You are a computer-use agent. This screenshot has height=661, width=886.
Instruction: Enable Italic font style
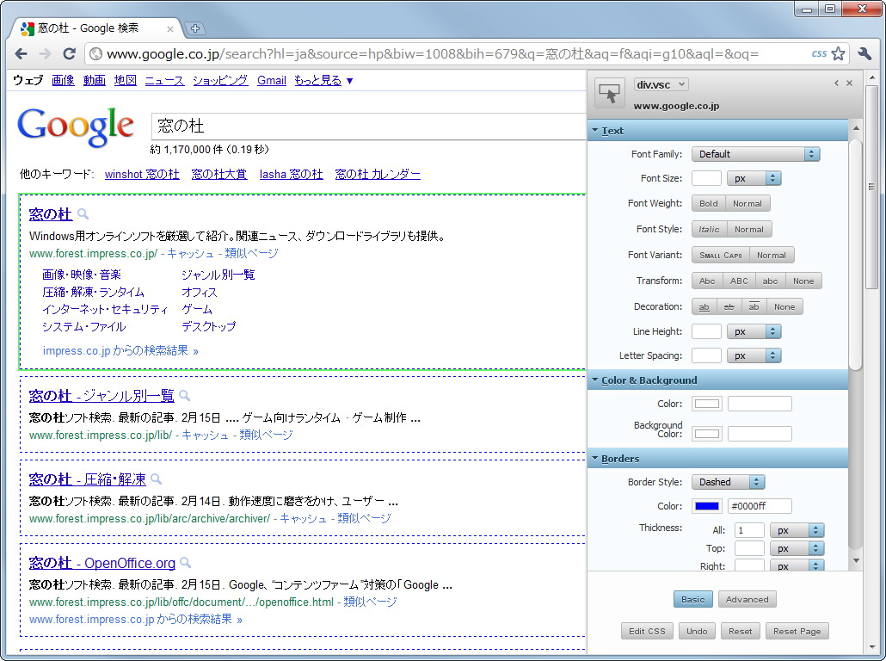click(708, 229)
